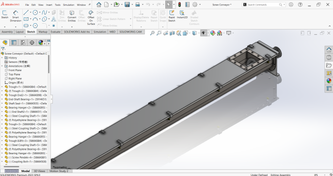Click Zoom to Fit in view toolbar
The width and height of the screenshot is (333, 176).
[152, 33]
